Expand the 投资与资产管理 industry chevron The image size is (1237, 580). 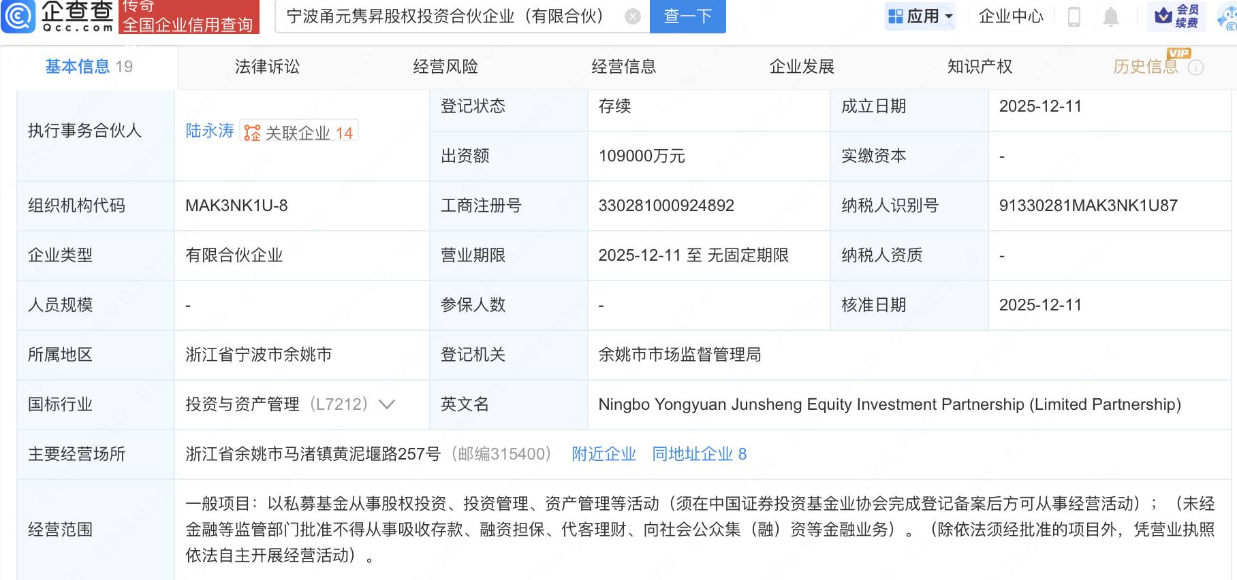click(x=387, y=404)
